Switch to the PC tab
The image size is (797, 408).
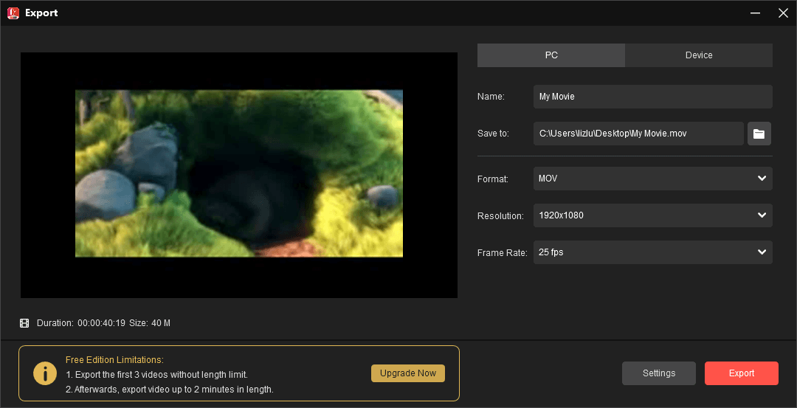pos(551,55)
